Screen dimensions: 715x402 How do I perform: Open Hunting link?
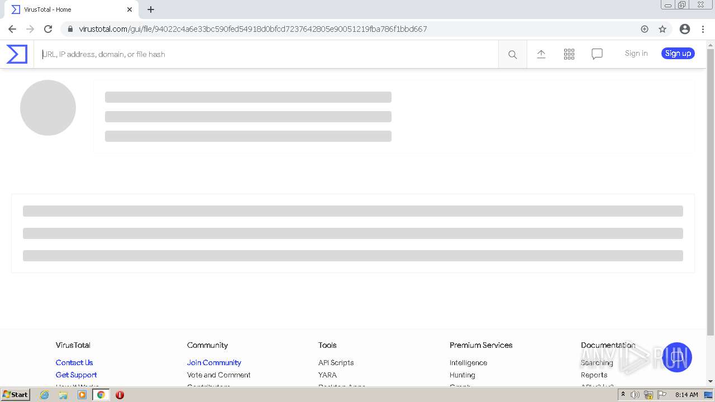[x=462, y=375]
